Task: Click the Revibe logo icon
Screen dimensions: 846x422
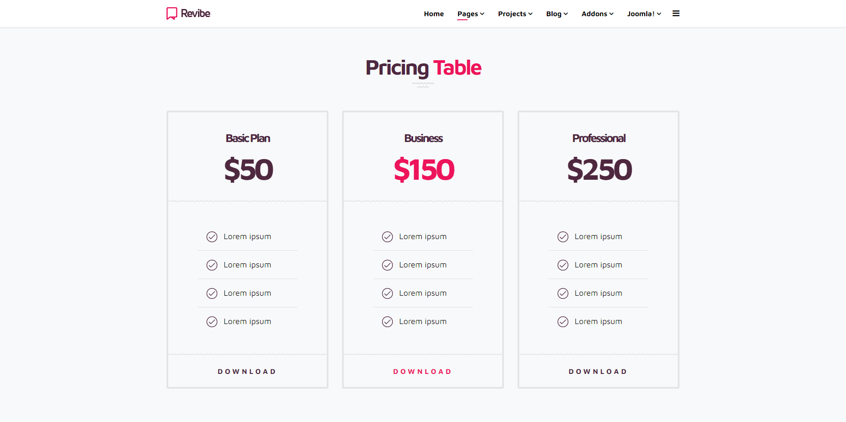Action: 171,13
